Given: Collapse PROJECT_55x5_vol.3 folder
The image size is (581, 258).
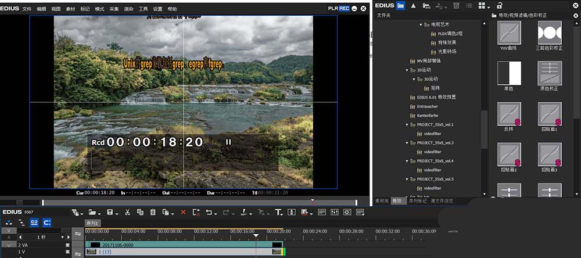Looking at the screenshot, I should click(407, 143).
